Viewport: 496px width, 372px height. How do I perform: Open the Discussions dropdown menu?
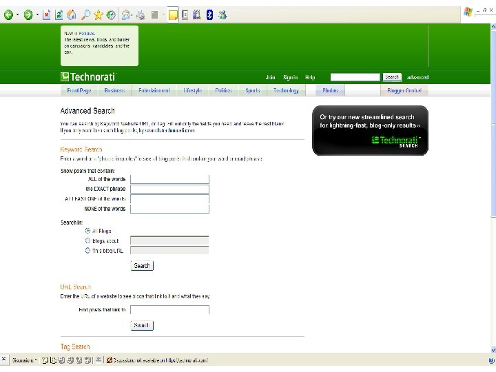pyautogui.click(x=24, y=360)
